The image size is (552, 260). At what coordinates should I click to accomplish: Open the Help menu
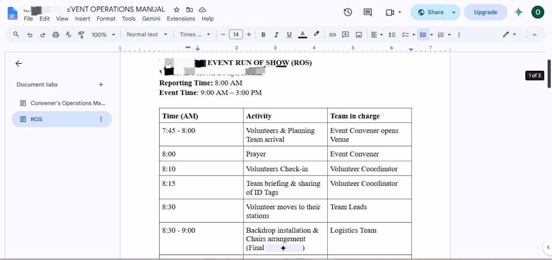208,19
